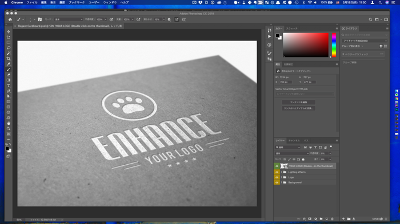Hide the YOUR LOGO layer

[277, 166]
